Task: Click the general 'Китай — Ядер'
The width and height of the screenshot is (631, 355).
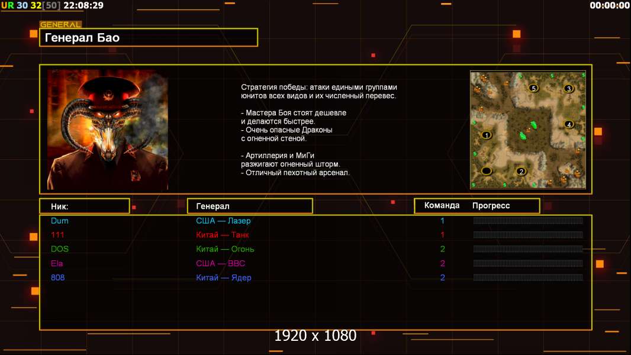Action: [x=224, y=277]
